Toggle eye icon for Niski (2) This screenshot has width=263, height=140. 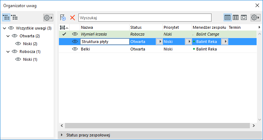18,44
